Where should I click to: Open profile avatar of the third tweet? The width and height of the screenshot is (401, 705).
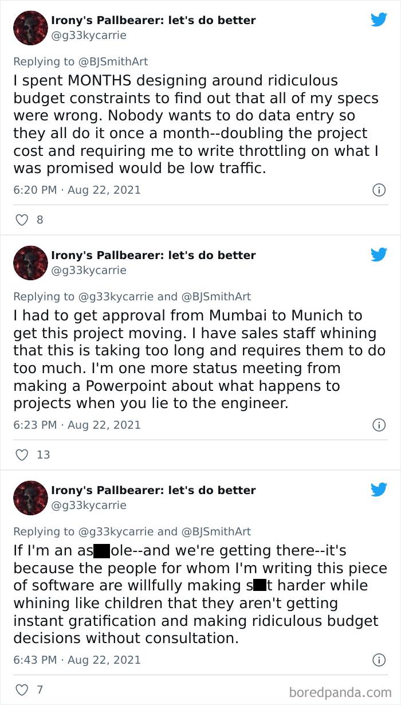30,498
